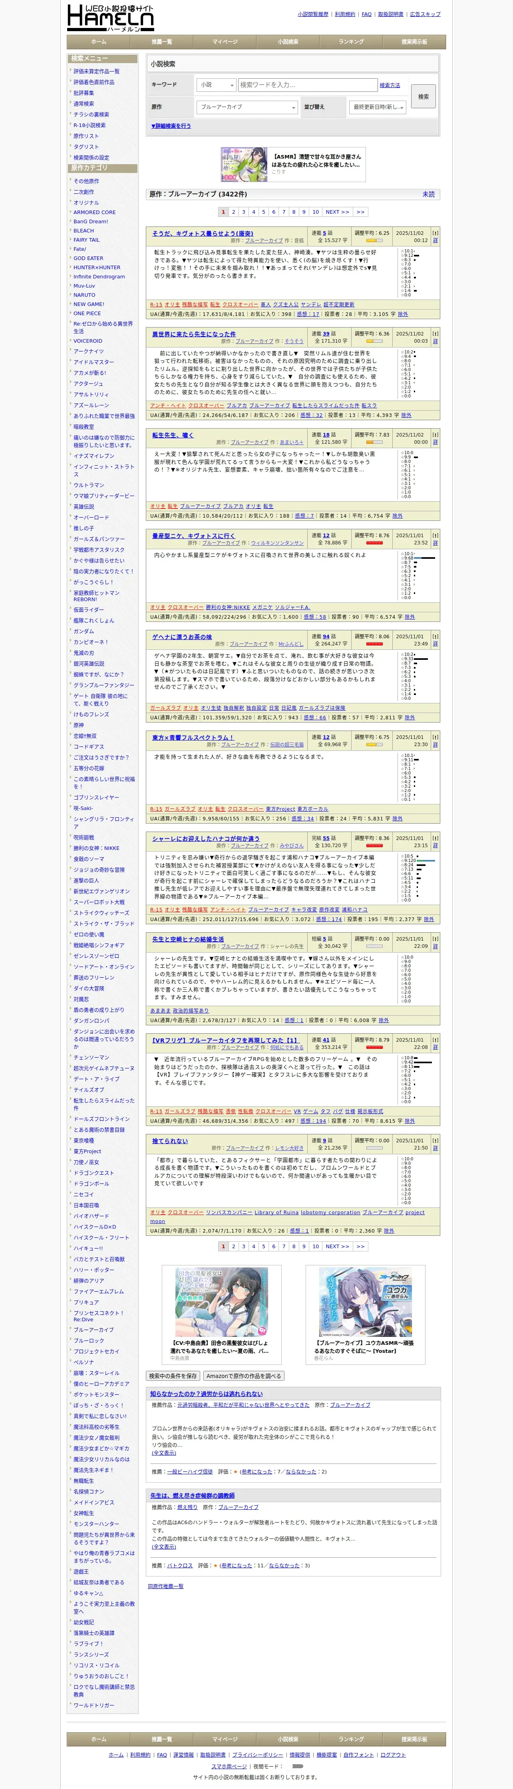The image size is (513, 1789).
Task: Go to page 2 in top pagination
Action: 234,212
